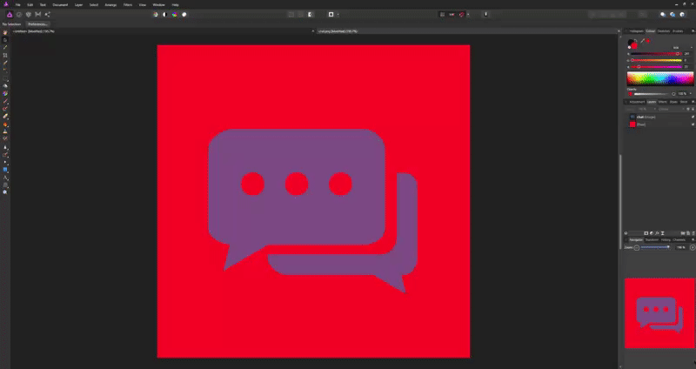Screen dimensions: 696x369
Task: Select the chat image layer row
Action: coord(661,117)
